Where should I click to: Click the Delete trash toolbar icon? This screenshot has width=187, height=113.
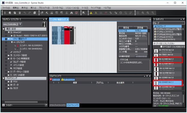coord(20,13)
